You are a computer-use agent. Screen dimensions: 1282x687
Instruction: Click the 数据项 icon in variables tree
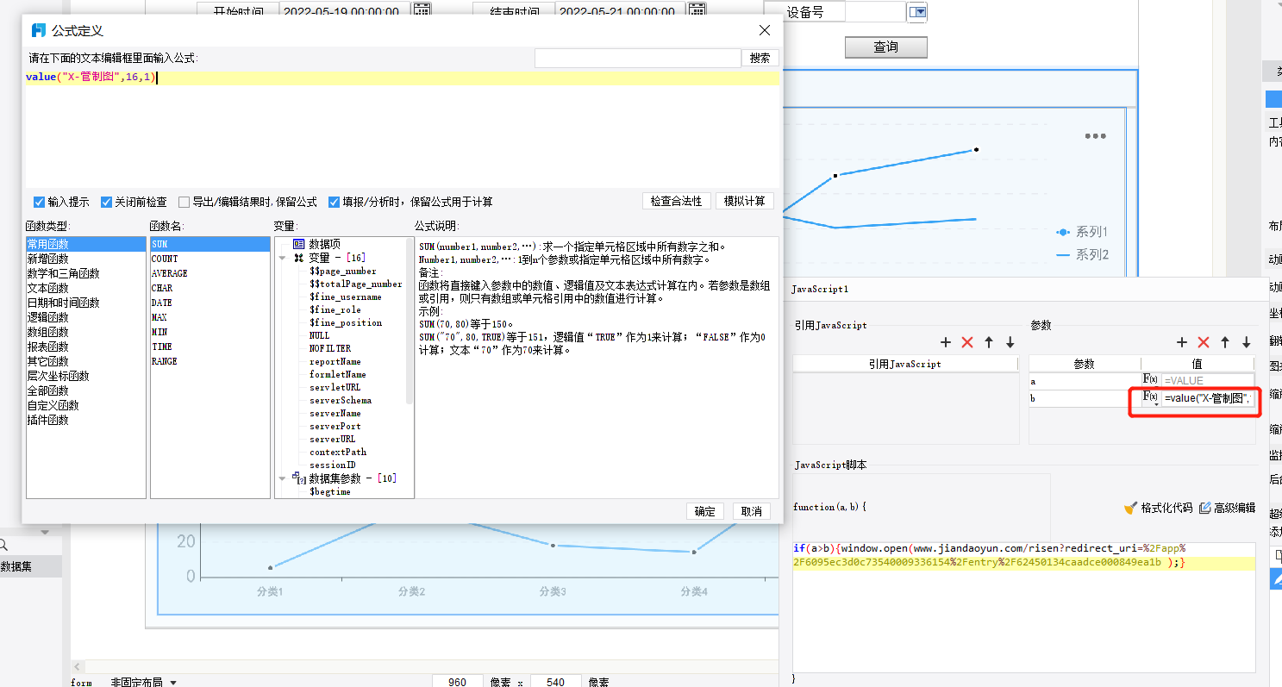click(x=299, y=245)
